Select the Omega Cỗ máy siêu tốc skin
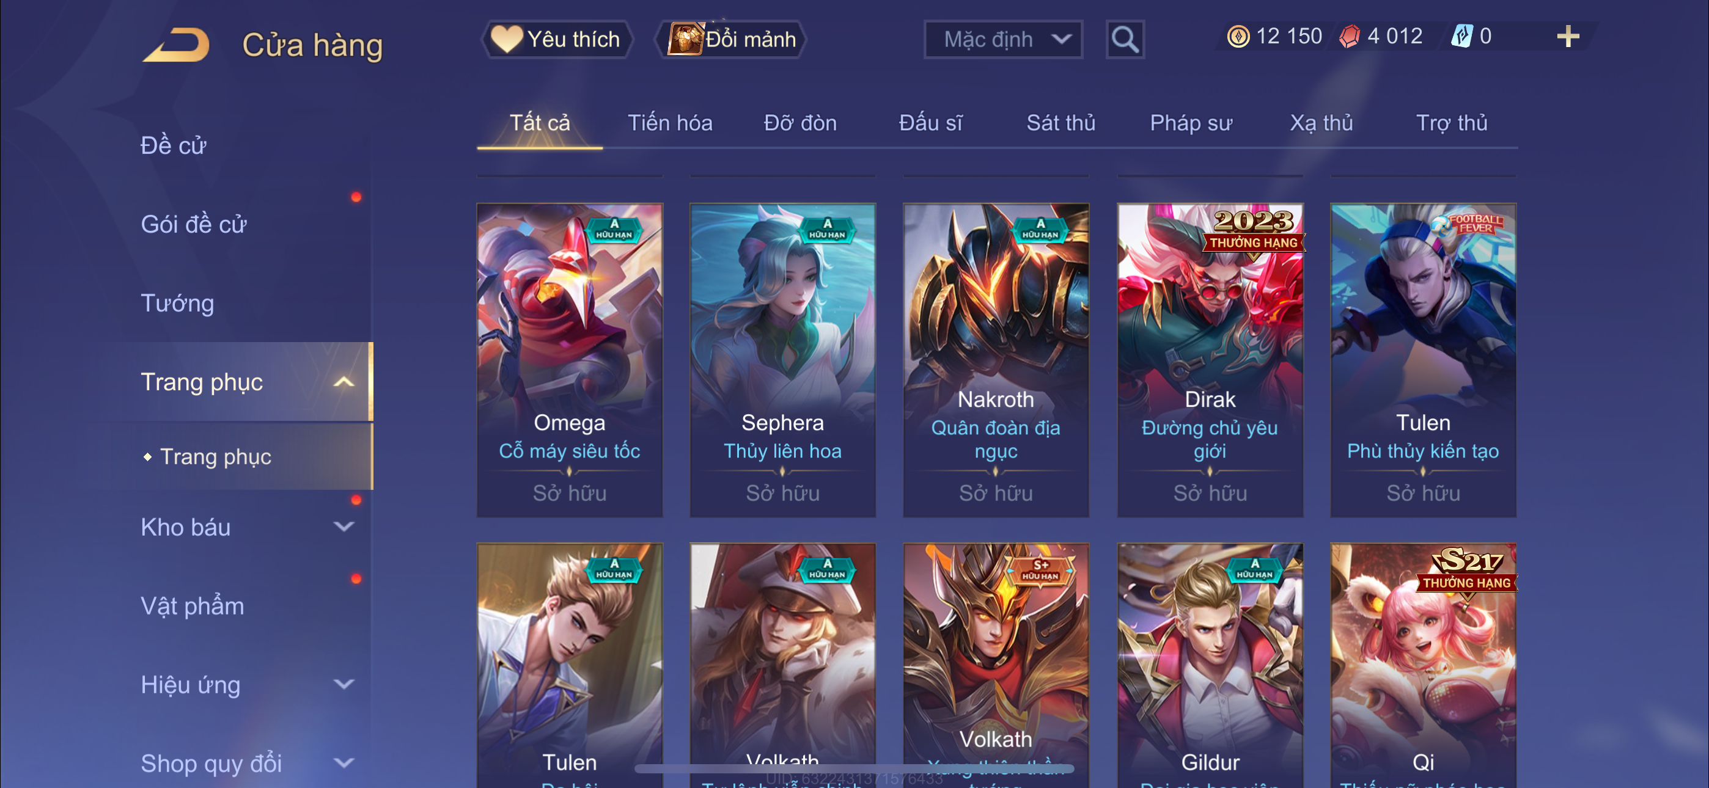This screenshot has height=788, width=1709. (x=569, y=360)
